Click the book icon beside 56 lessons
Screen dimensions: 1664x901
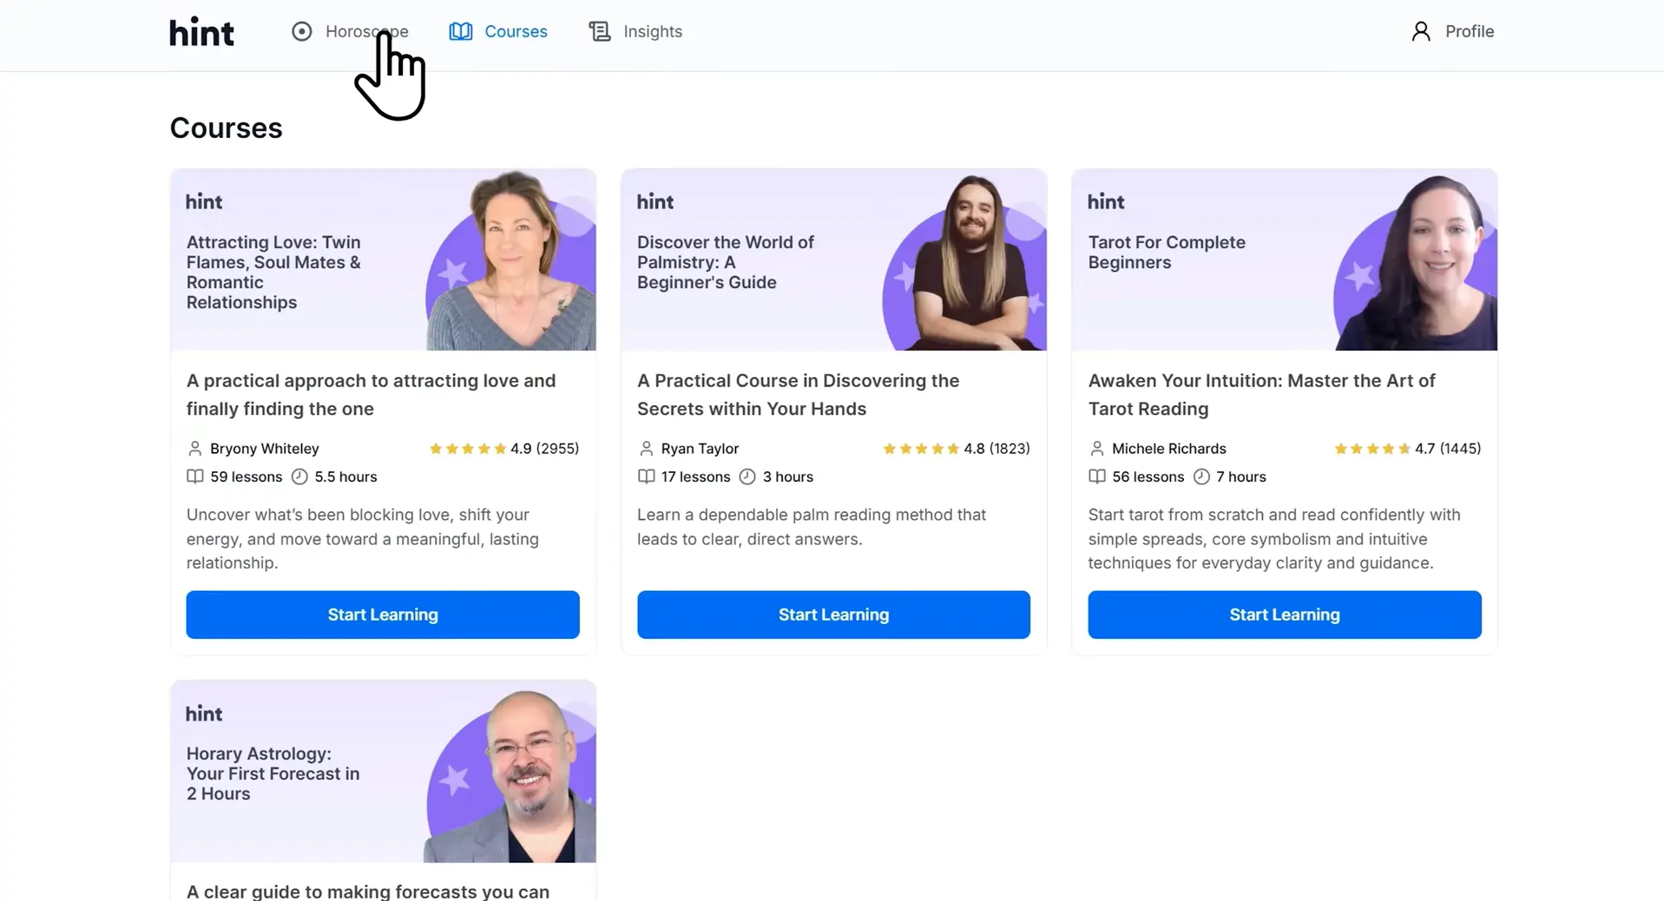click(1097, 477)
